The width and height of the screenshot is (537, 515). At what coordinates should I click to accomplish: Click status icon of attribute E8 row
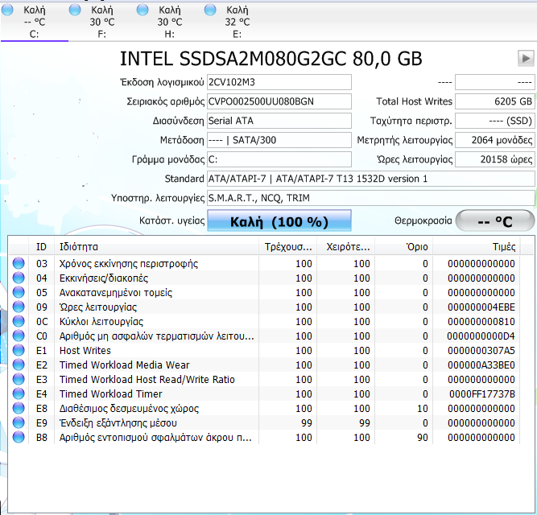pos(19,408)
